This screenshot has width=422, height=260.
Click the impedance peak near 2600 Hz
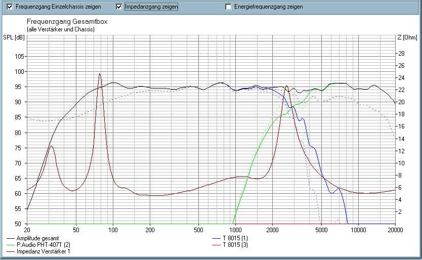[x=286, y=86]
